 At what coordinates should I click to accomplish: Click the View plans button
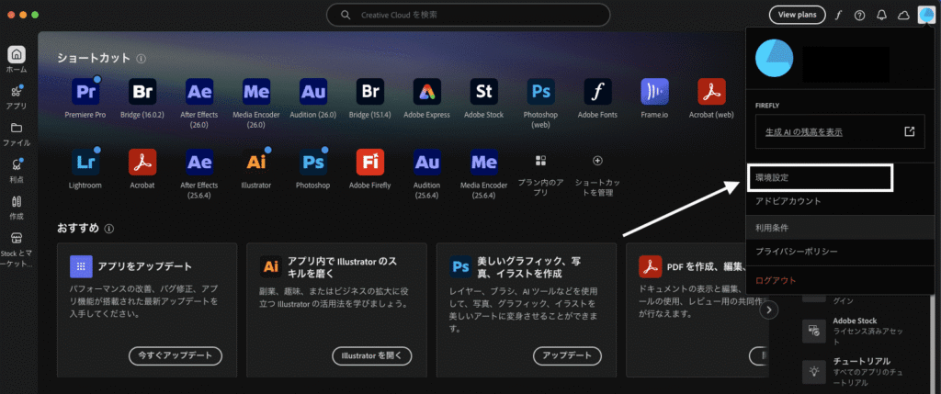click(x=797, y=15)
